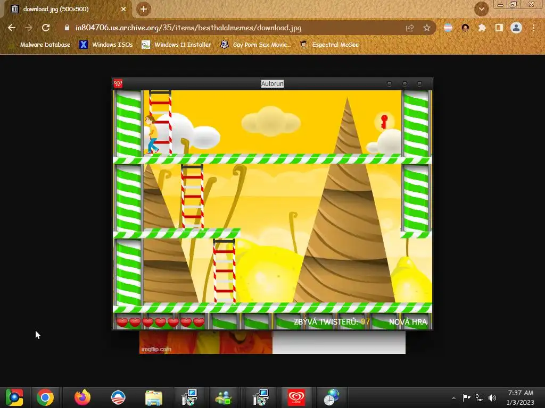Image resolution: width=545 pixels, height=408 pixels.
Task: Click the first red heart life indicator
Action: [x=122, y=322]
